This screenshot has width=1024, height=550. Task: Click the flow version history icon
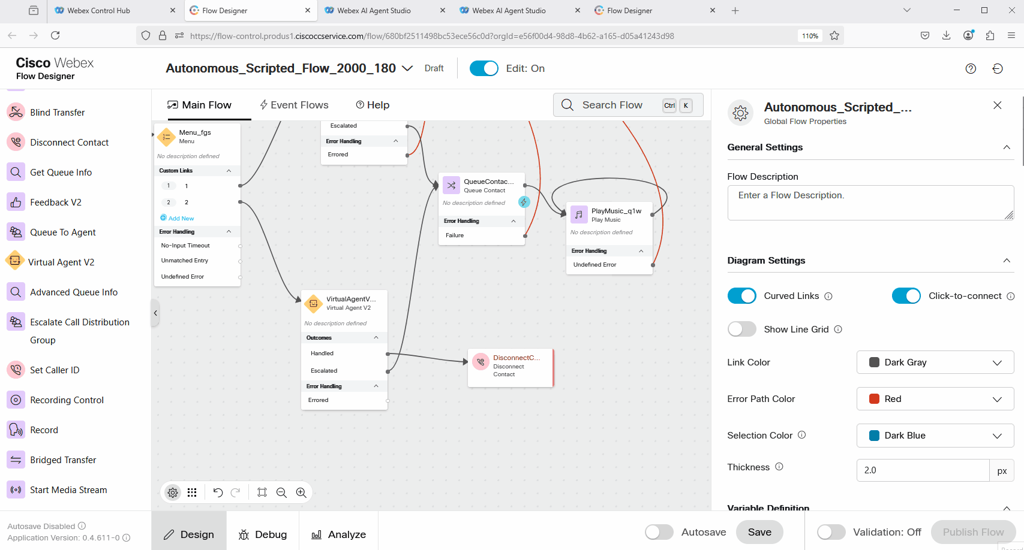pos(998,69)
